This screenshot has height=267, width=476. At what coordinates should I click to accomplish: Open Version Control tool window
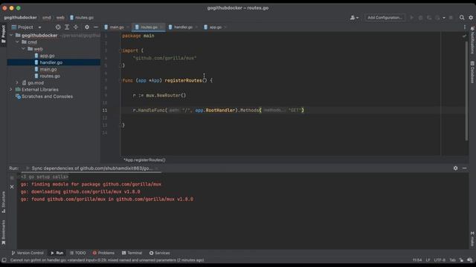[x=28, y=253]
